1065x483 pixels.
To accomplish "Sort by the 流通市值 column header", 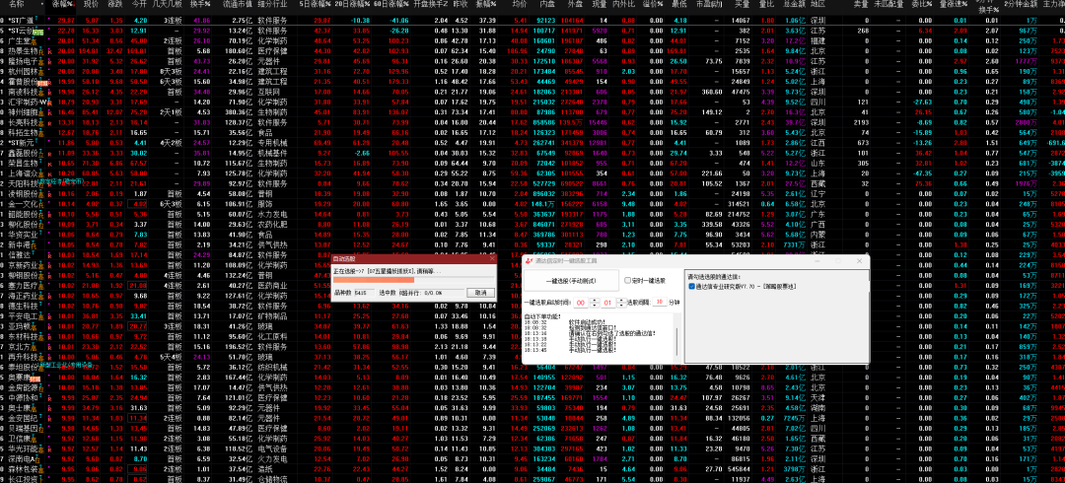I will coord(234,5).
